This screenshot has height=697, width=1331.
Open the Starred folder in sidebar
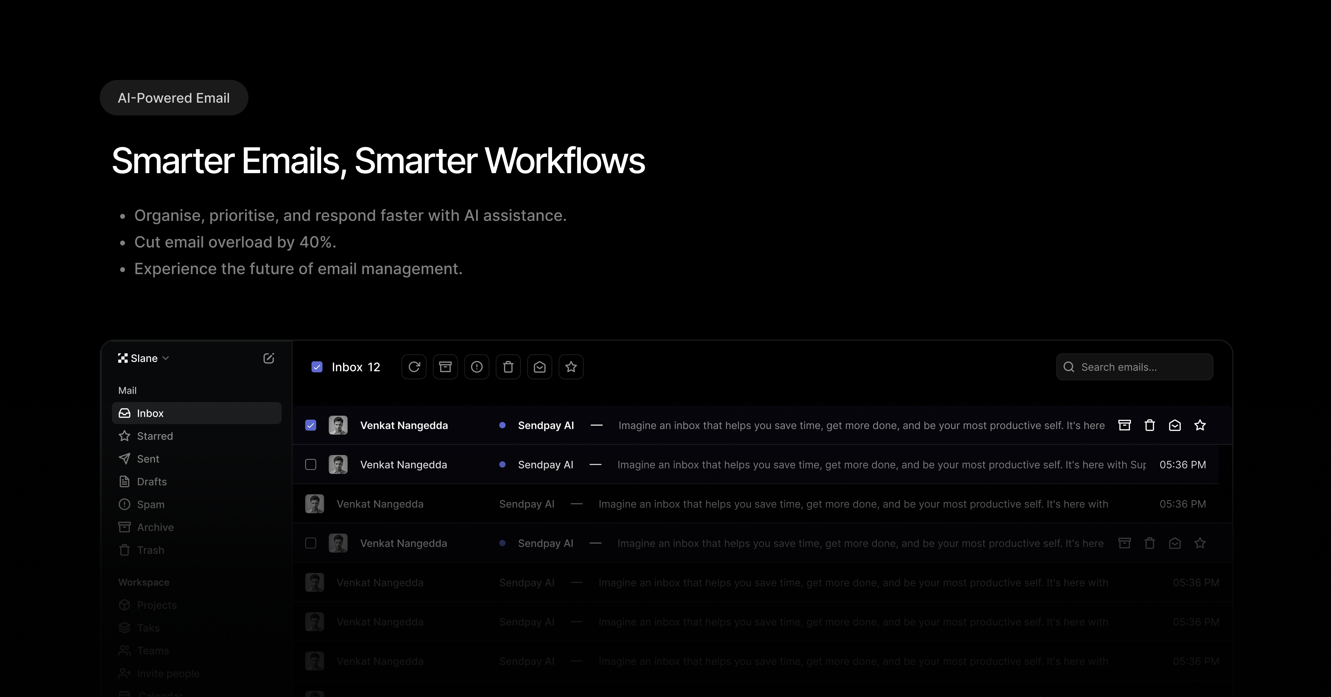154,436
